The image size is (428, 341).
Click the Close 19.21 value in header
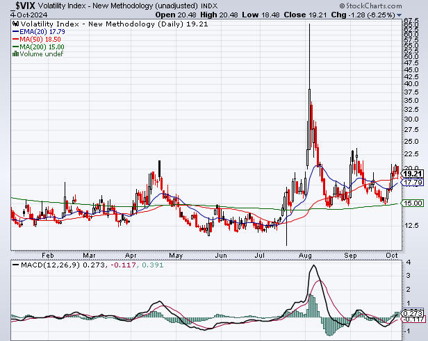pos(305,15)
